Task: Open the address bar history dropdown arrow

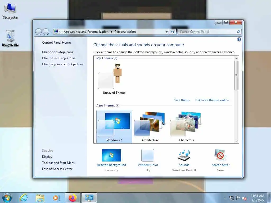Action: 166,32
